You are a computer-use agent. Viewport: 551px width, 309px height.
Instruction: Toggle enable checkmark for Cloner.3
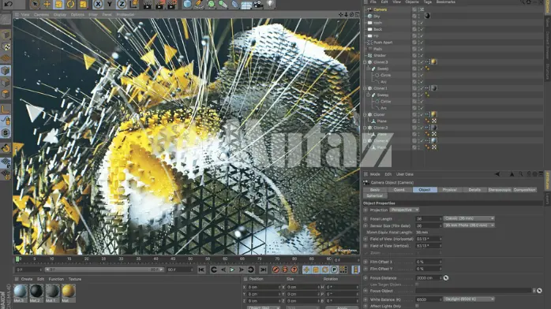tap(422, 62)
